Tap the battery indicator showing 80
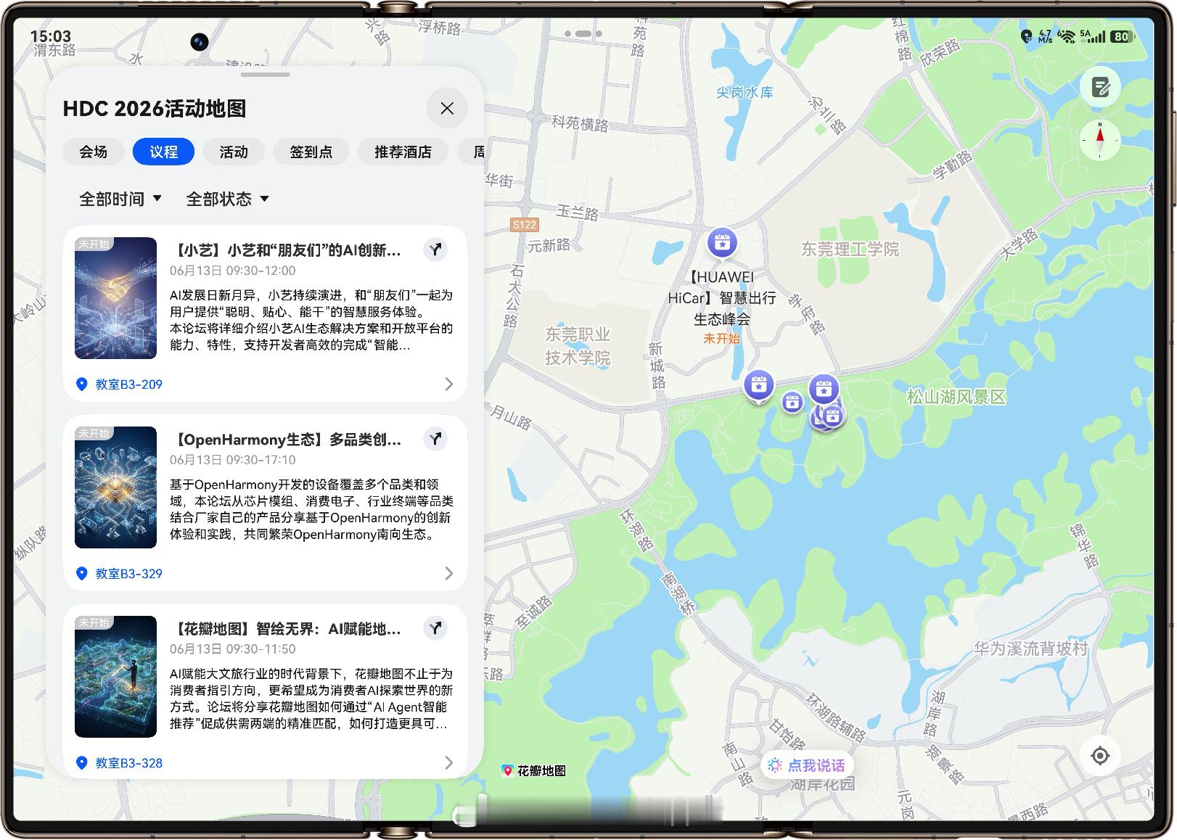 pos(1123,36)
